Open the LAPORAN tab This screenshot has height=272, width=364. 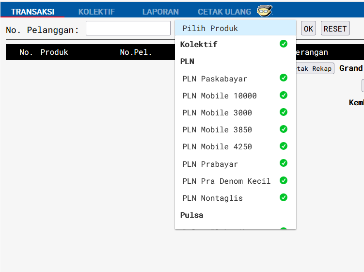pyautogui.click(x=160, y=12)
